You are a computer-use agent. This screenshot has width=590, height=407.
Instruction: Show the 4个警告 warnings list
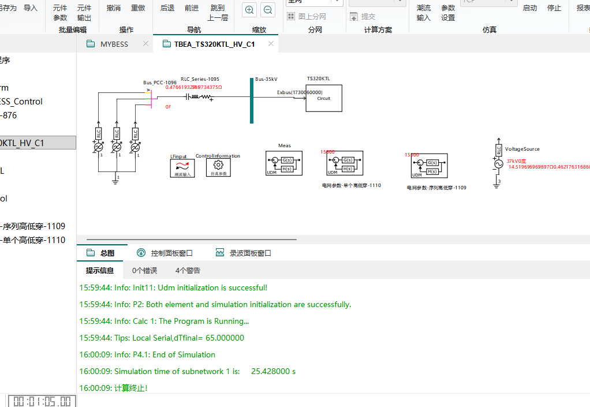[188, 270]
